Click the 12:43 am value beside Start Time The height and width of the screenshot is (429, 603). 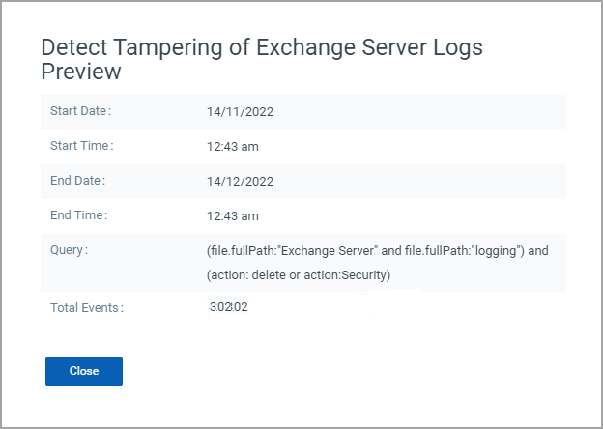click(233, 147)
